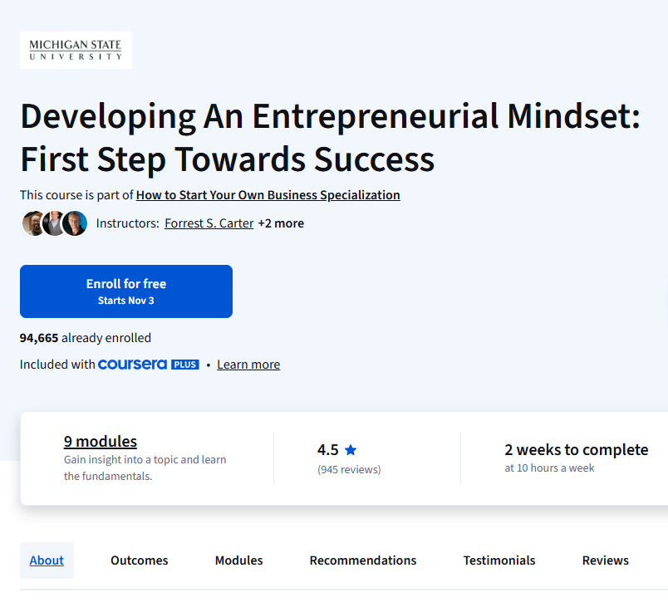Open the 9 modules link
This screenshot has width=668, height=607.
(101, 442)
